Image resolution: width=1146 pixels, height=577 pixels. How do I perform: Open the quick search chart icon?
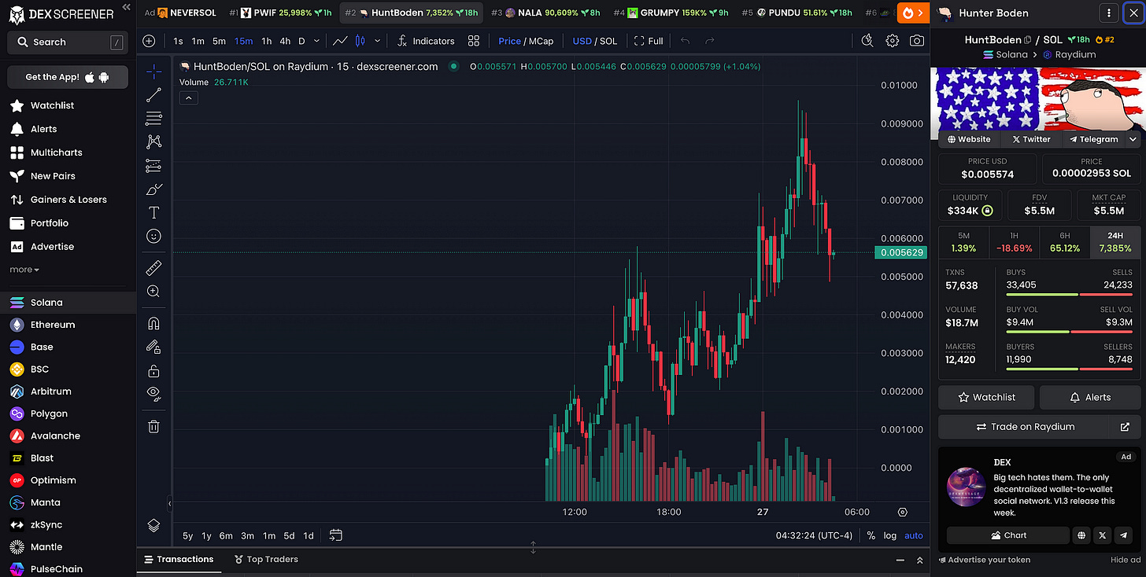click(867, 41)
